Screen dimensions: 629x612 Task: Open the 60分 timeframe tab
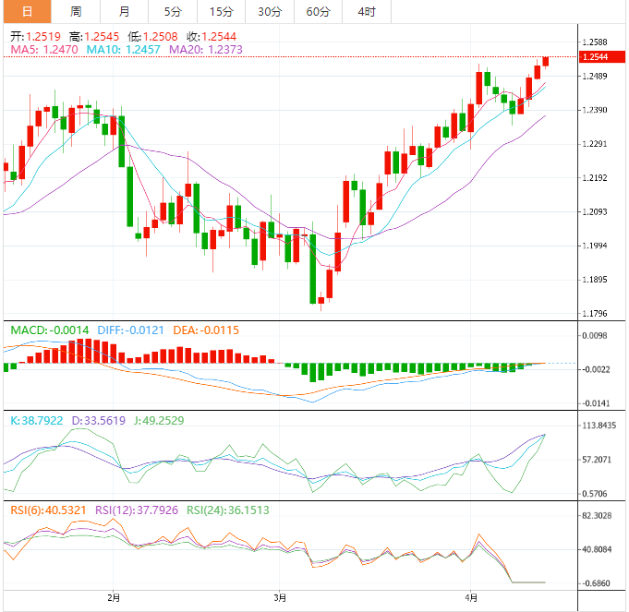pyautogui.click(x=318, y=12)
